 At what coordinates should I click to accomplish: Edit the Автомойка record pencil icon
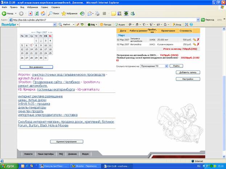point(194,44)
